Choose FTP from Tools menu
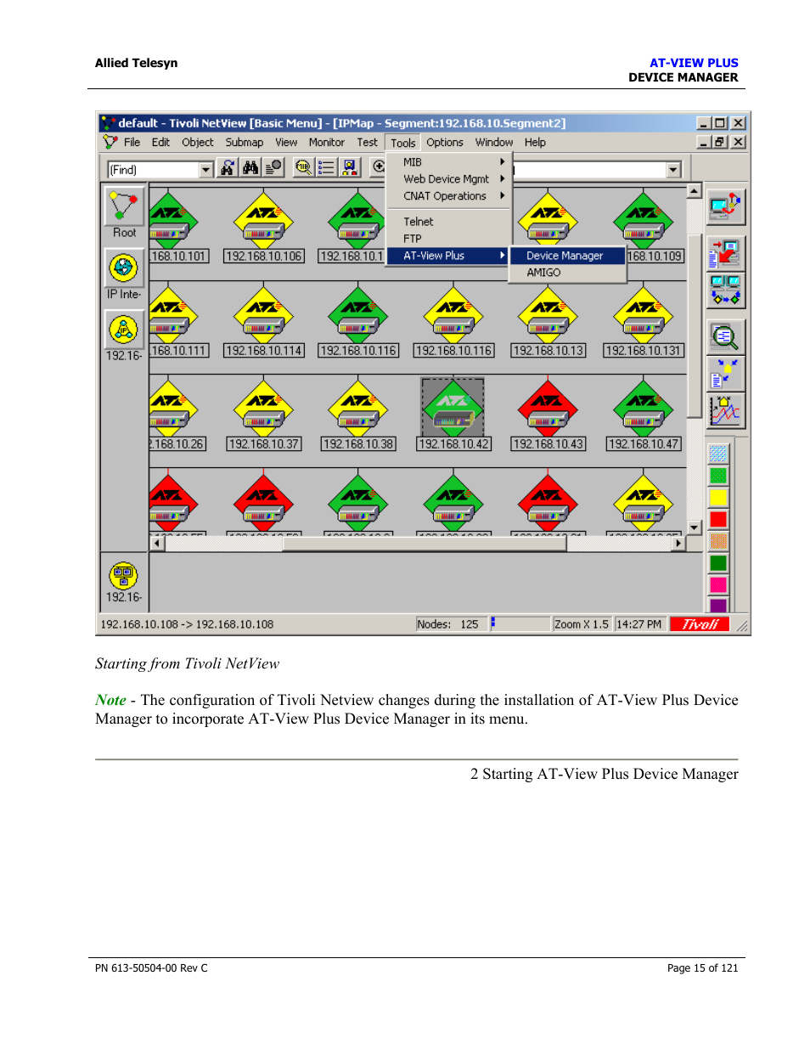The height and width of the screenshot is (1049, 810). (450, 239)
